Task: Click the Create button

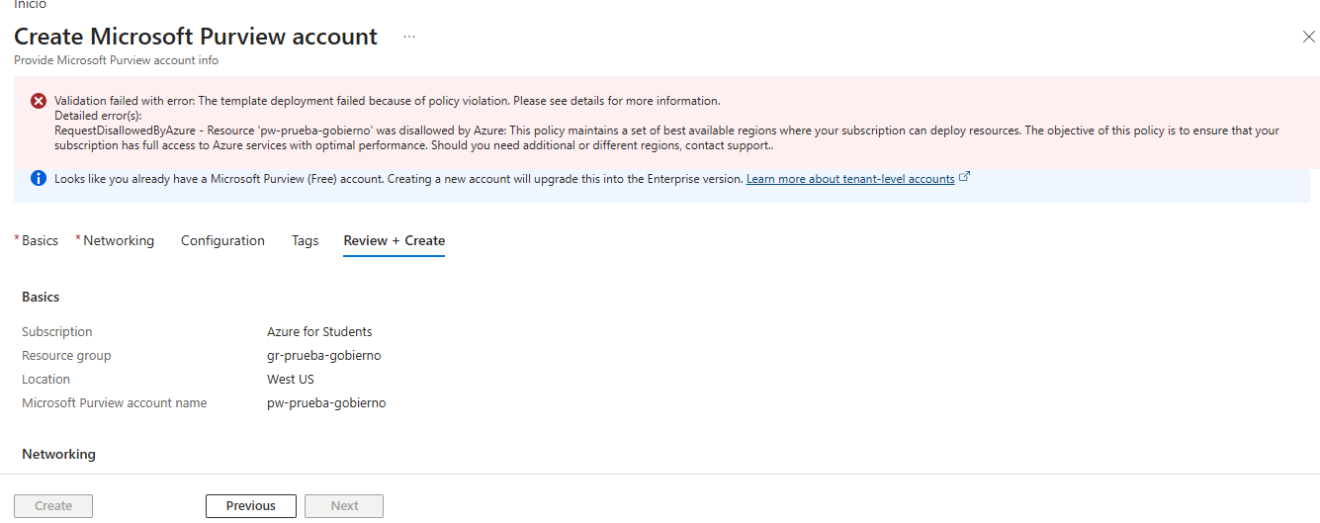Action: (53, 506)
